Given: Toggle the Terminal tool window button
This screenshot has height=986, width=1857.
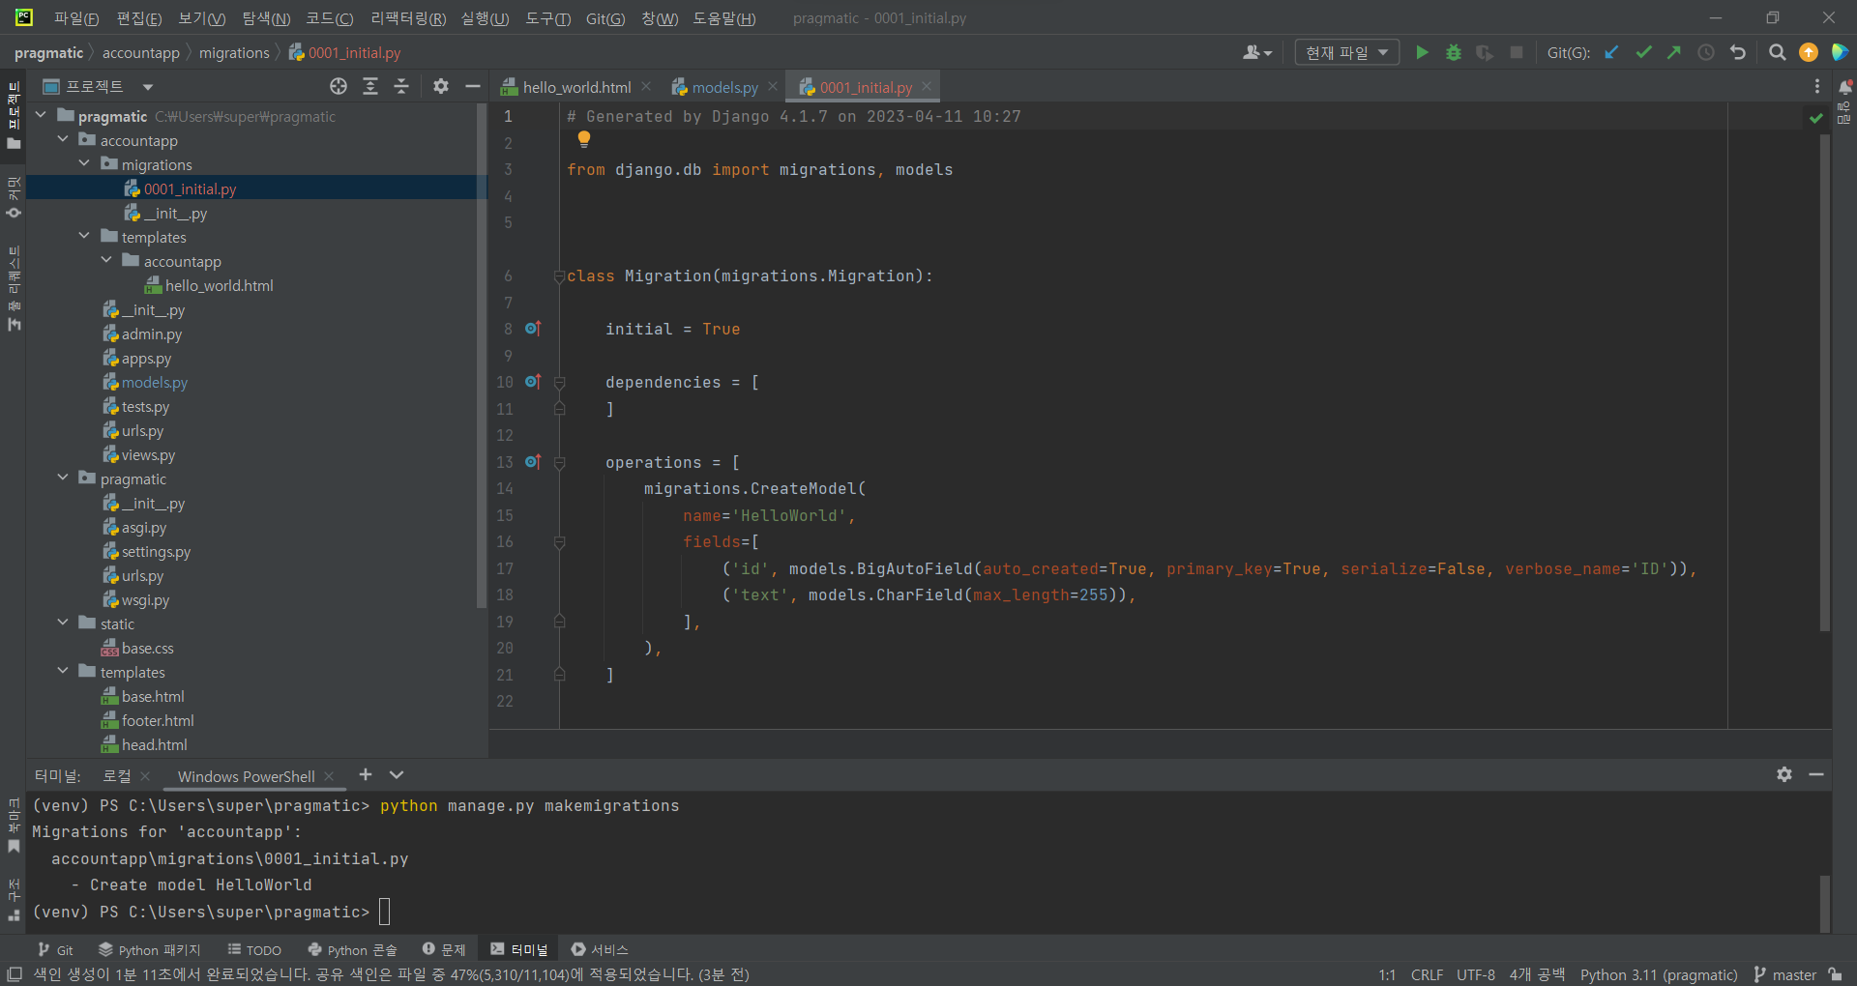Looking at the screenshot, I should 519,949.
